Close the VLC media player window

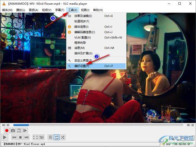click(x=191, y=4)
